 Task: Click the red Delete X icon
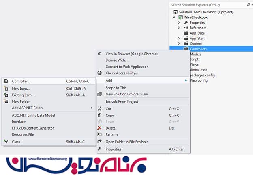coord(99,128)
